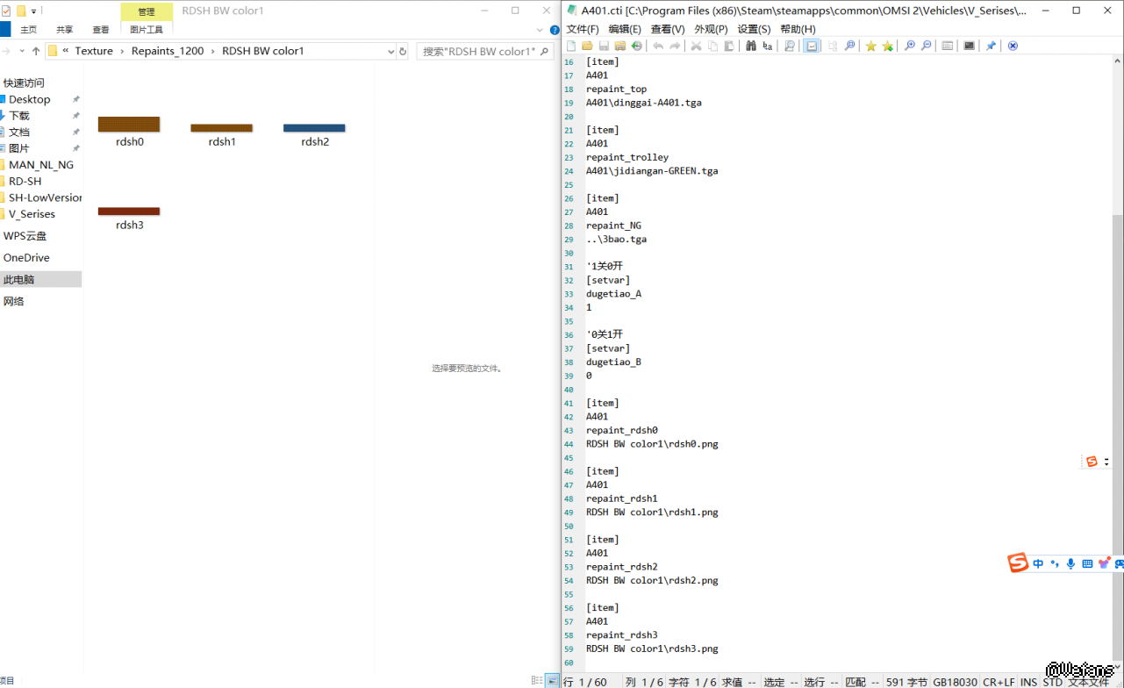
Task: Open Desktop in the Explorer navigation pane
Action: [x=30, y=99]
